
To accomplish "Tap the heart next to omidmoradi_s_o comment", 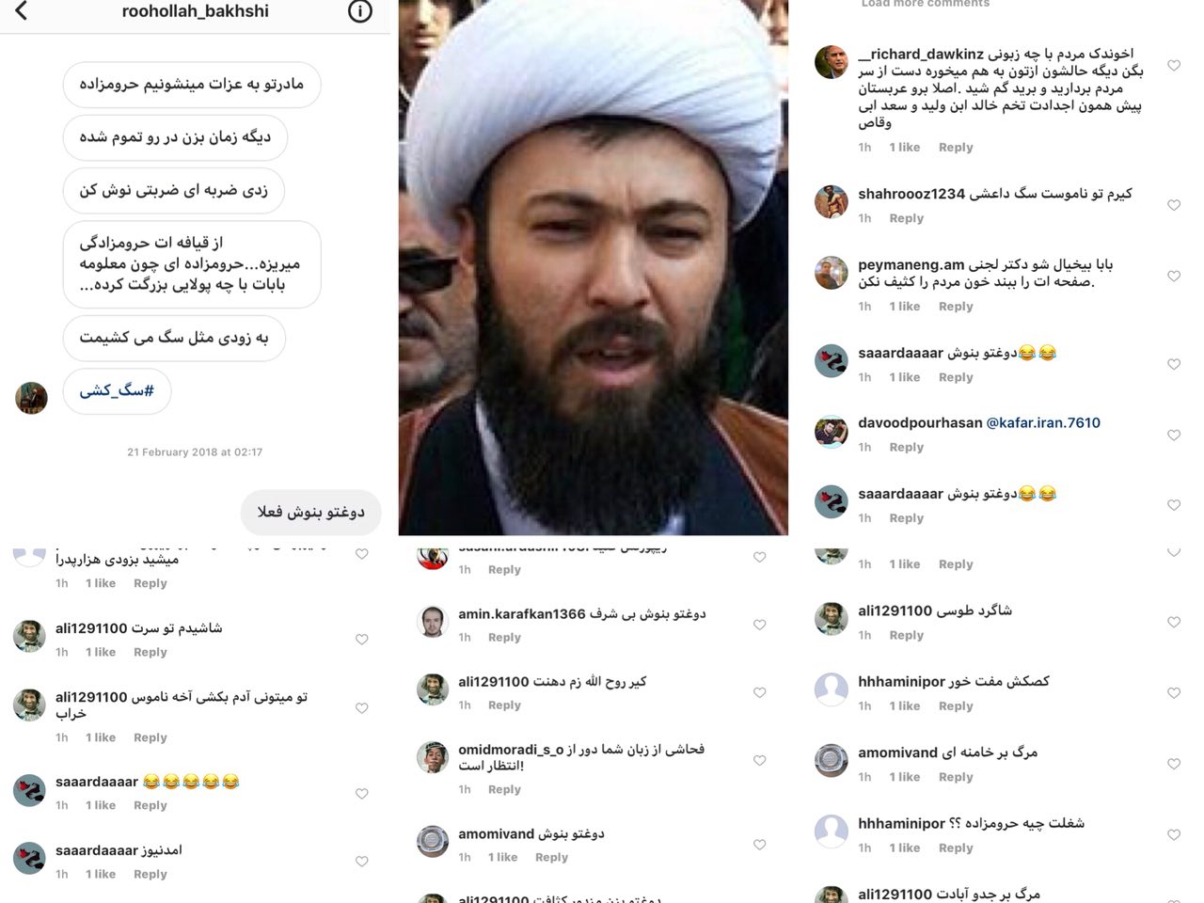I will point(759,761).
